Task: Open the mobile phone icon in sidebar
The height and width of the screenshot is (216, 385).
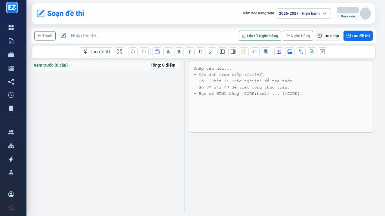Action: click(x=11, y=109)
